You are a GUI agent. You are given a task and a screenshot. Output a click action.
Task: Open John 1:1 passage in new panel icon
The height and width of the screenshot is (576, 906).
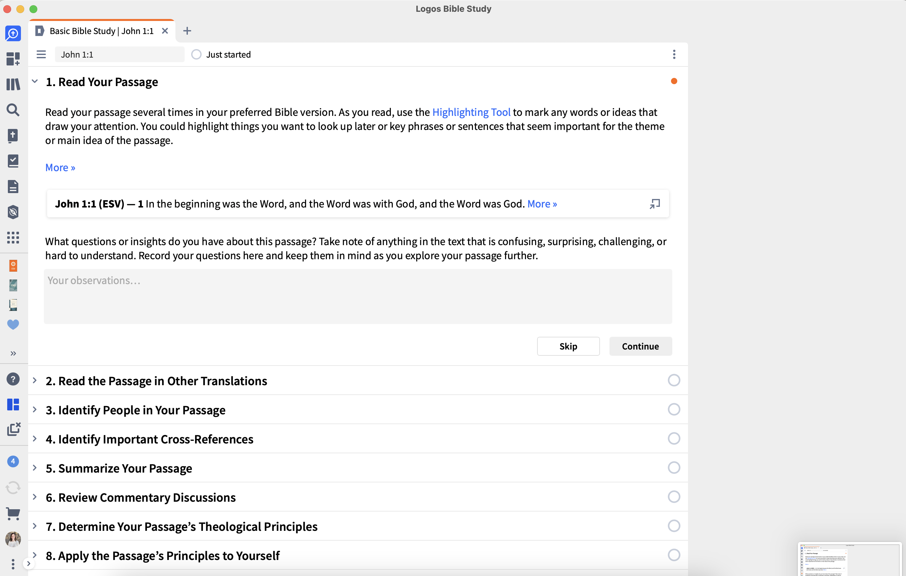(655, 204)
